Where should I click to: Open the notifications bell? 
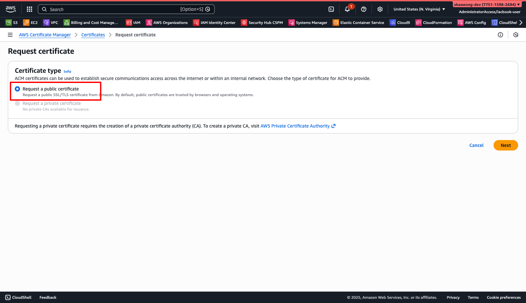click(347, 9)
